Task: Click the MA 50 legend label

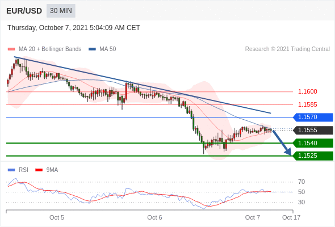Action: pos(108,49)
